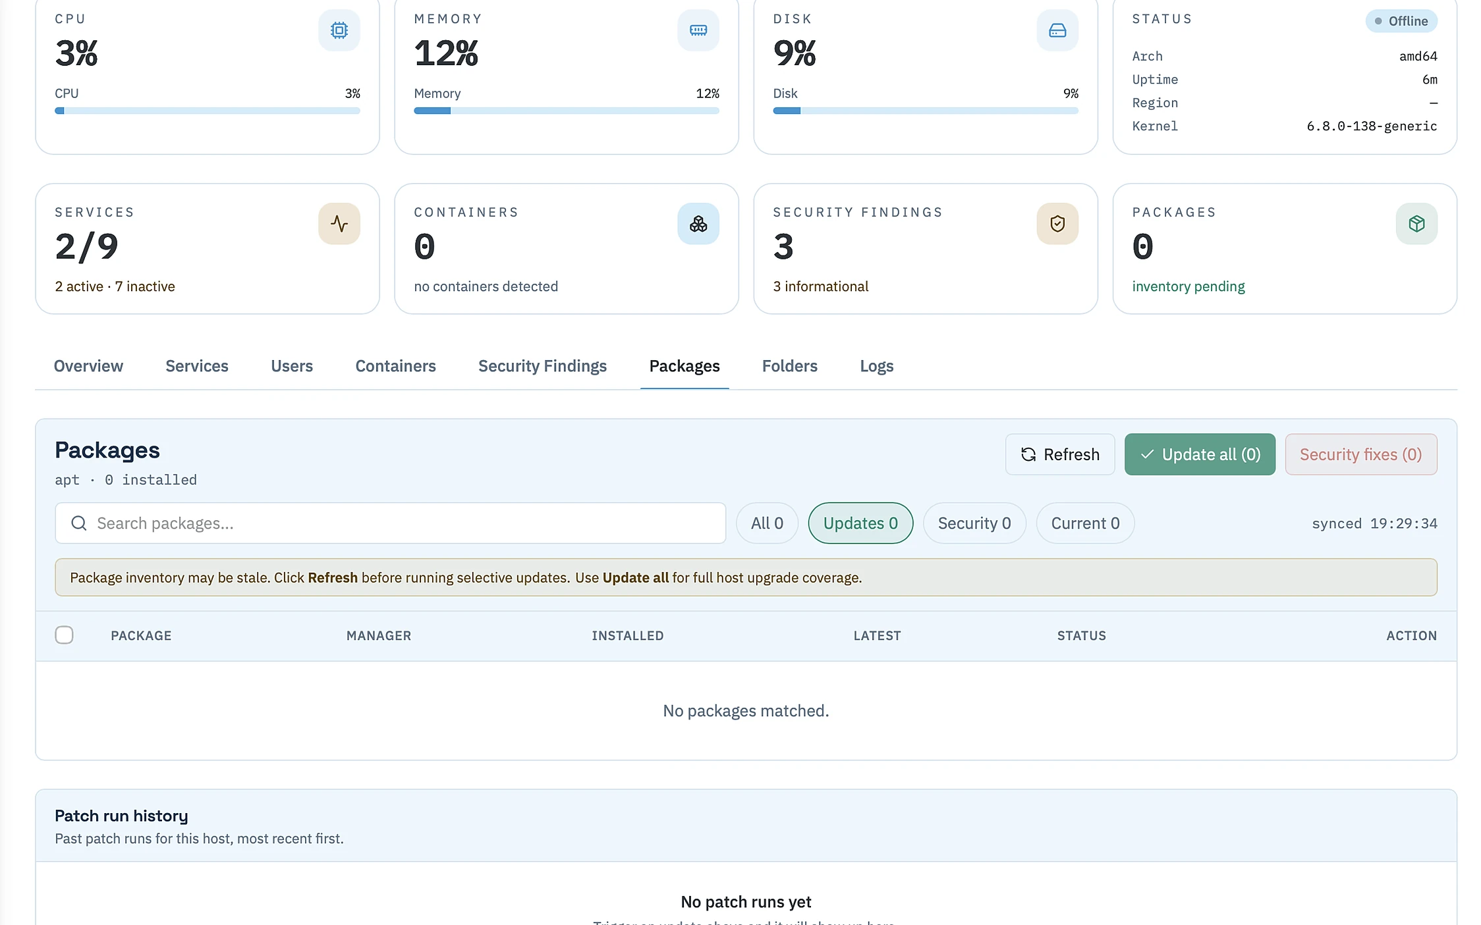Image resolution: width=1481 pixels, height=925 pixels.
Task: Click the ACTION column header
Action: pyautogui.click(x=1411, y=635)
